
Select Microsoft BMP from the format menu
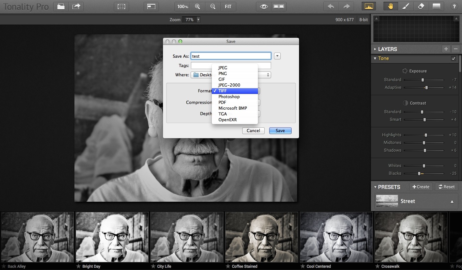[235, 108]
